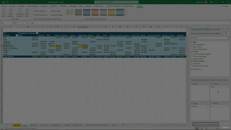Open the Name Box dropdown arrow
The width and height of the screenshot is (231, 130).
[x=12, y=23]
